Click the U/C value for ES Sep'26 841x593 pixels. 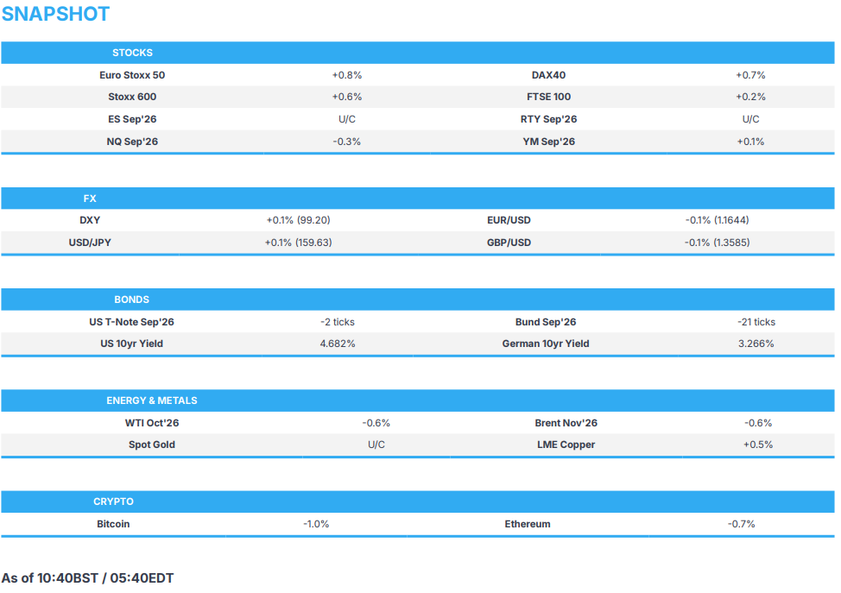[x=346, y=119]
